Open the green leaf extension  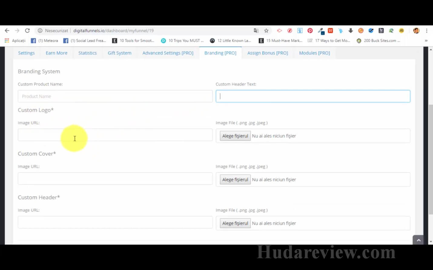coord(391,31)
